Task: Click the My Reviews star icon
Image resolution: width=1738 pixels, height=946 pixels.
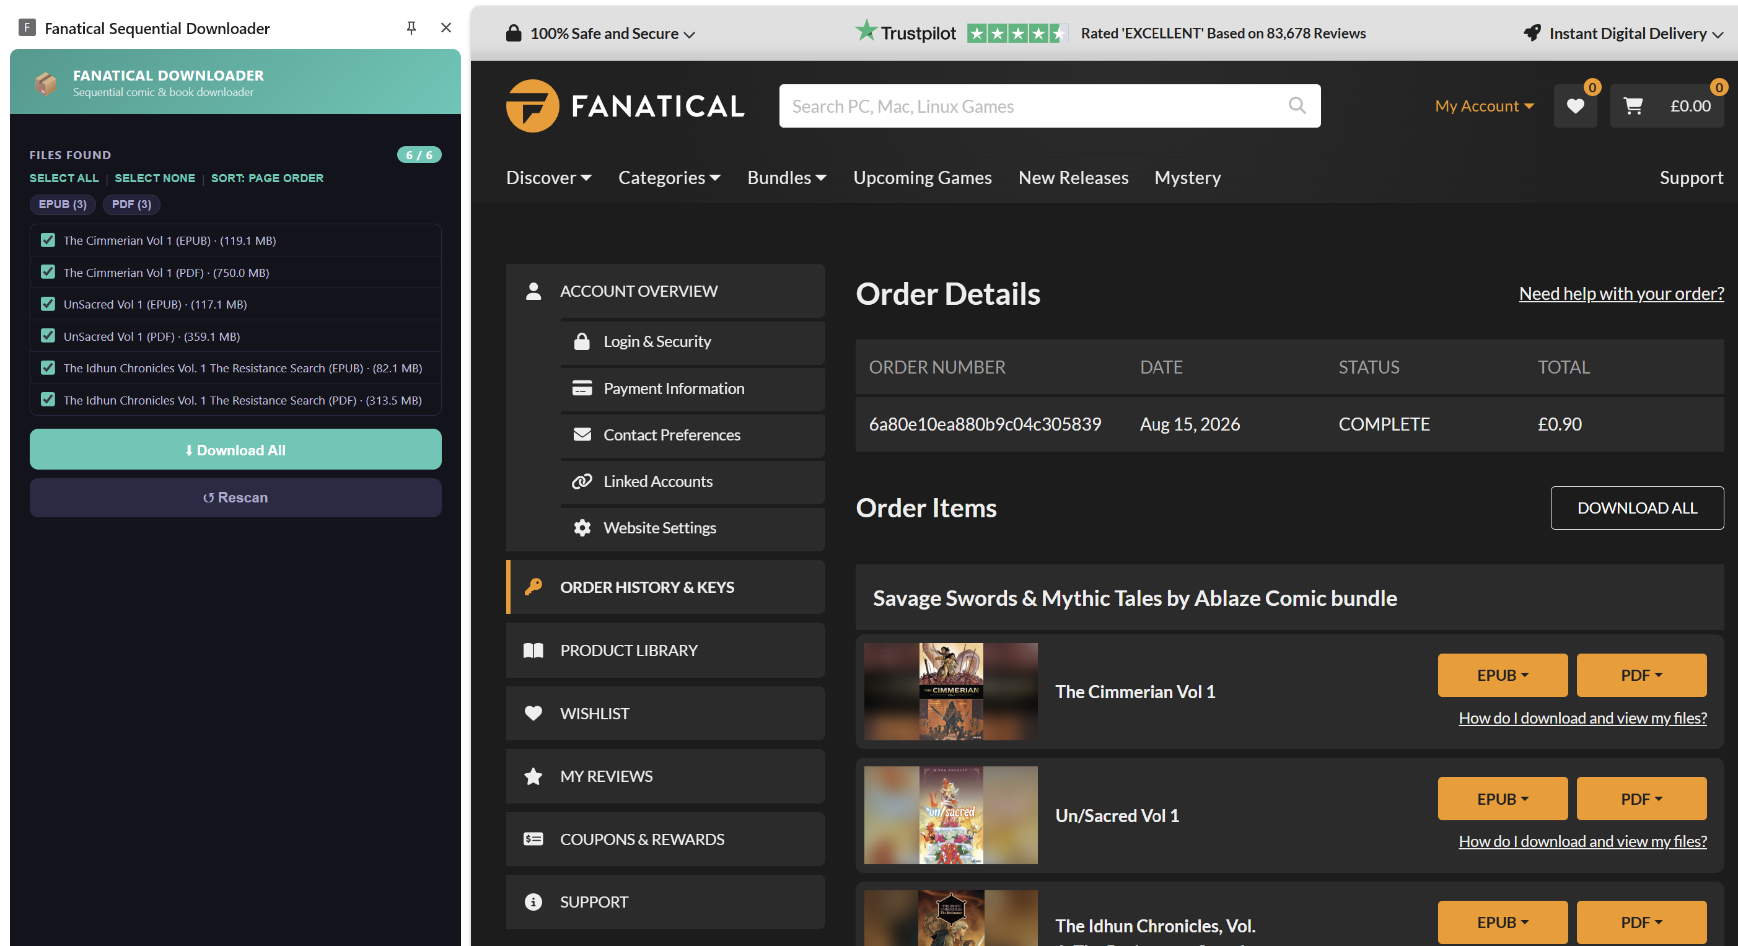Action: [x=533, y=776]
